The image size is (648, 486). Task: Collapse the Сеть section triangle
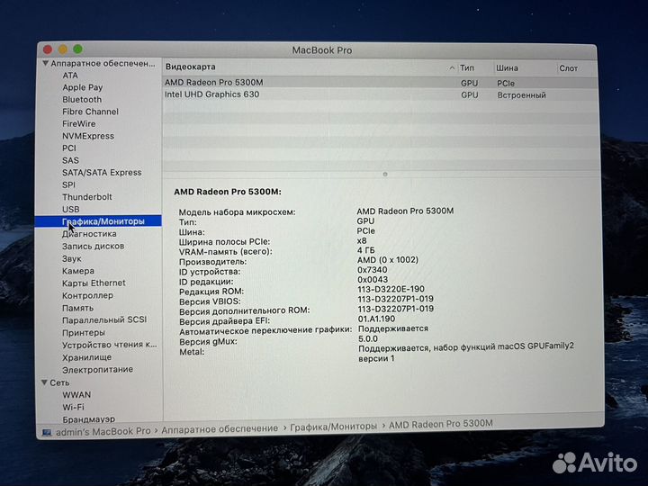(45, 382)
